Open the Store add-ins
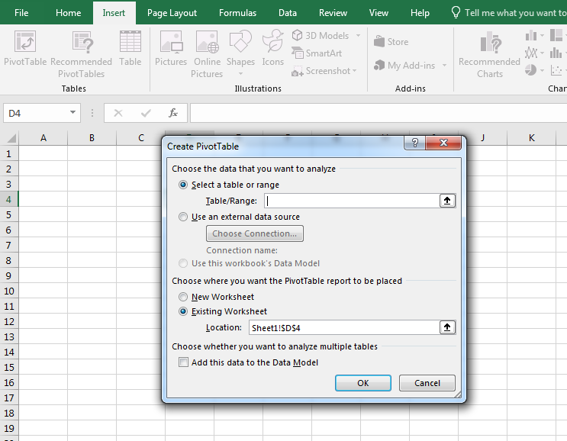The image size is (567, 441). tap(391, 42)
